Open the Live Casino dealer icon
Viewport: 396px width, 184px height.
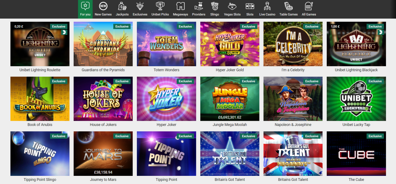[267, 6]
